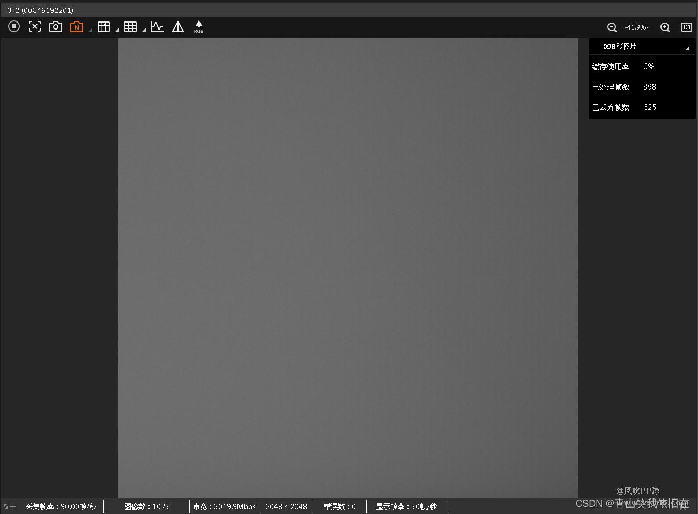Click the grid icon with center marker
This screenshot has width=698, height=514.
(103, 27)
